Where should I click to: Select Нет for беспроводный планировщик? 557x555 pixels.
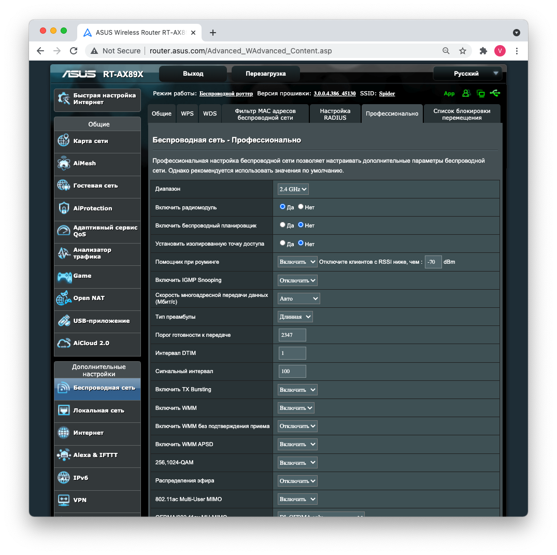(301, 224)
